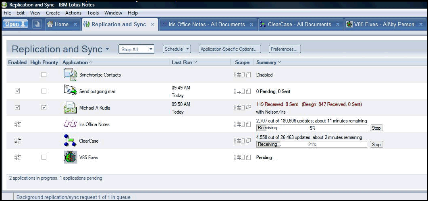
Task: Click the scope icons in Synchronize Contacts row
Action: coord(242,75)
